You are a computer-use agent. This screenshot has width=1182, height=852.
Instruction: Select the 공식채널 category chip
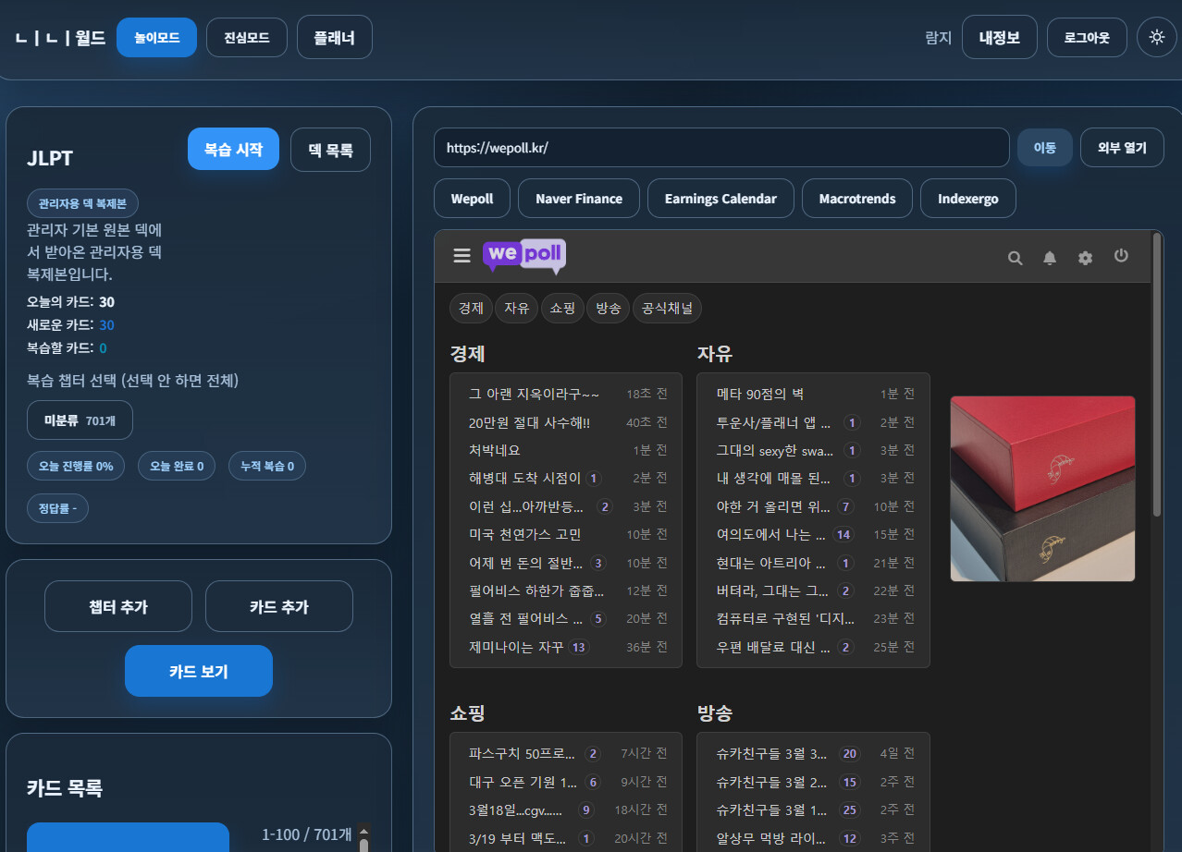[x=668, y=309]
